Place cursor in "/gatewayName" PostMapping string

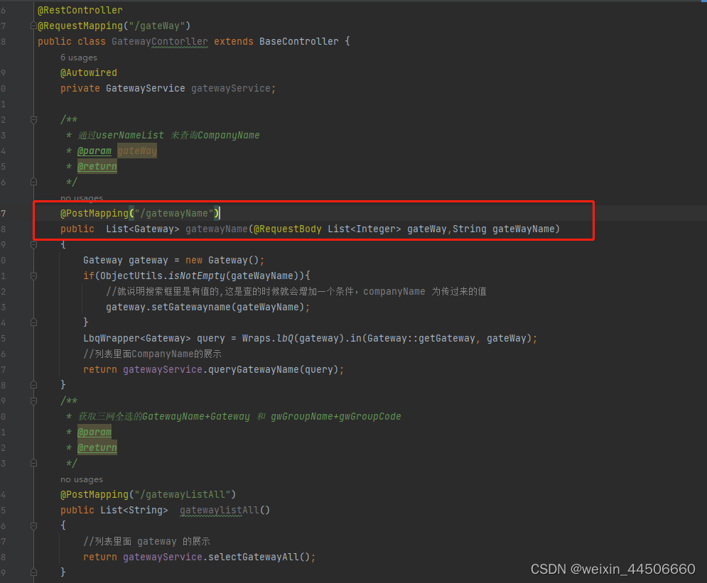click(174, 213)
